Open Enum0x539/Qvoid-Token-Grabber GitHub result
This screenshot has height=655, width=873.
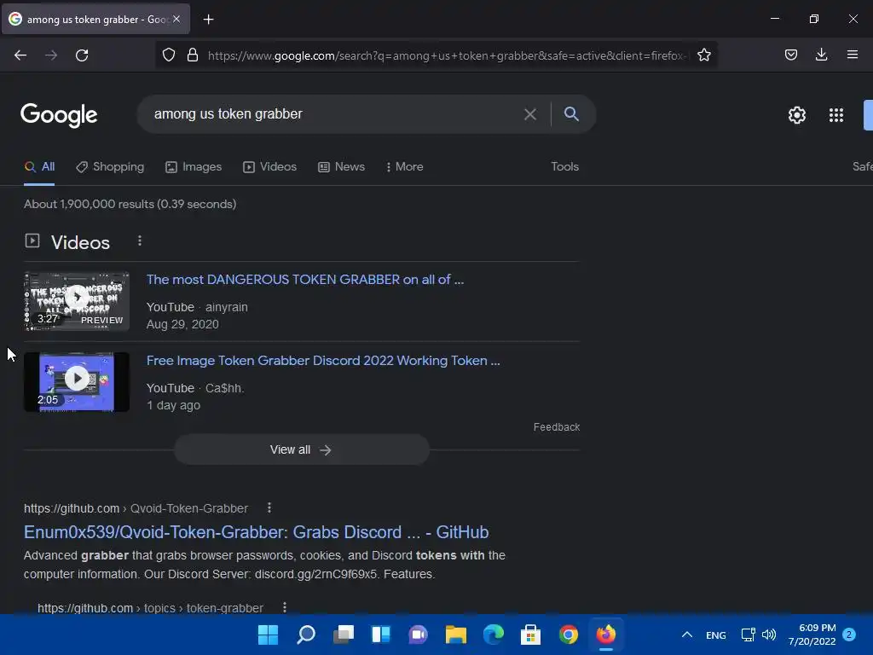pos(256,532)
